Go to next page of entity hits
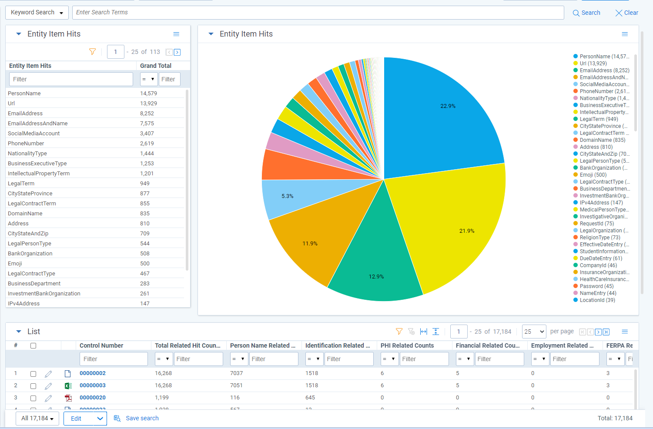Image resolution: width=653 pixels, height=429 pixels. click(177, 52)
